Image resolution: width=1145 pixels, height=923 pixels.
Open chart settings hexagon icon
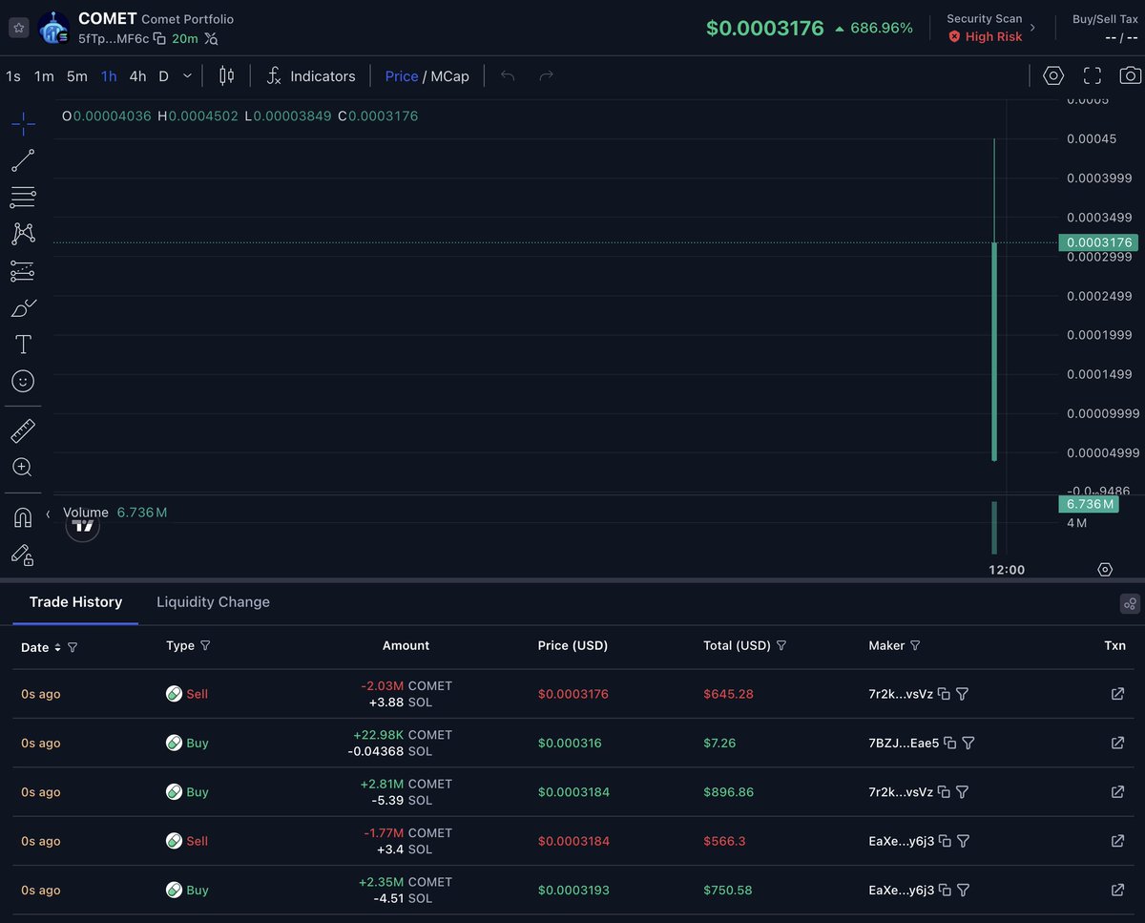(x=1053, y=76)
